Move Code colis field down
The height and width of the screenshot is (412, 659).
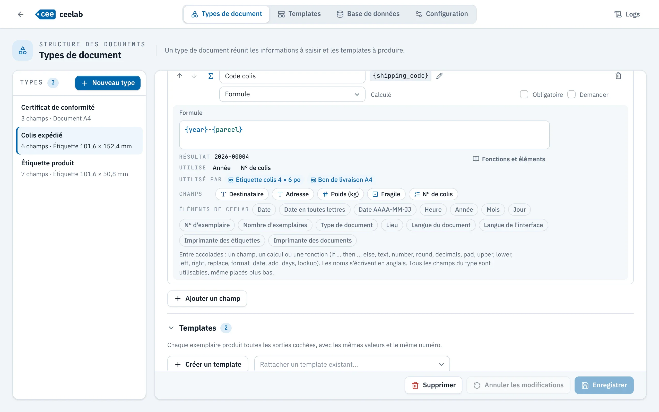194,76
